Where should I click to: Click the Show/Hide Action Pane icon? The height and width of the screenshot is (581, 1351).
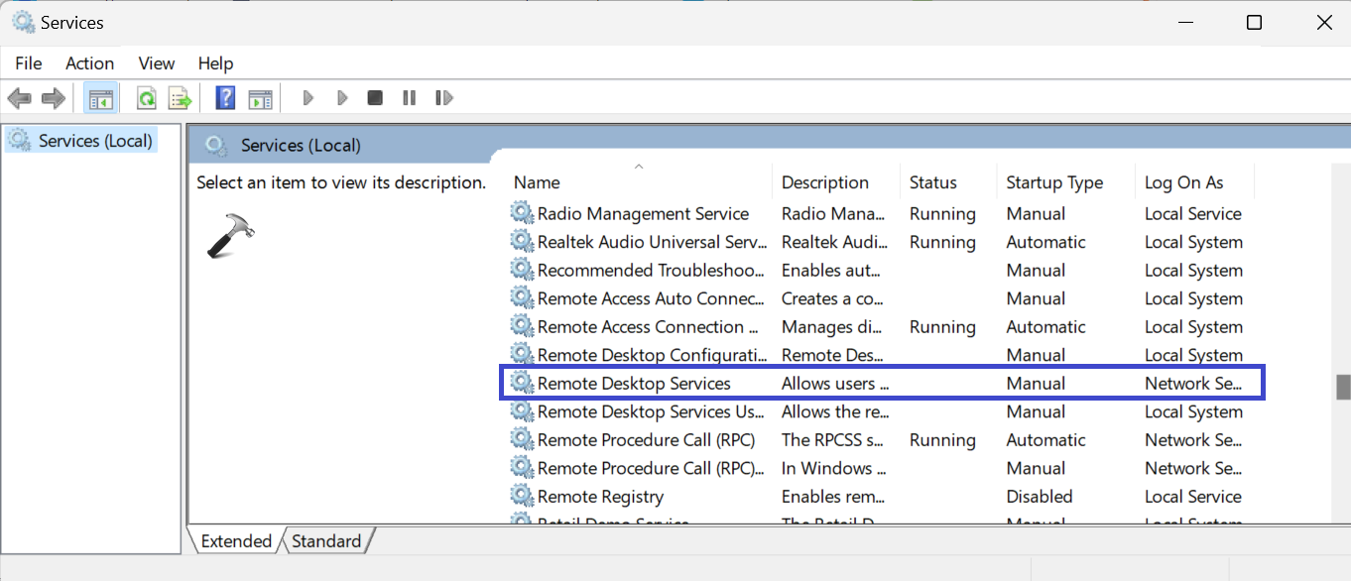click(260, 98)
